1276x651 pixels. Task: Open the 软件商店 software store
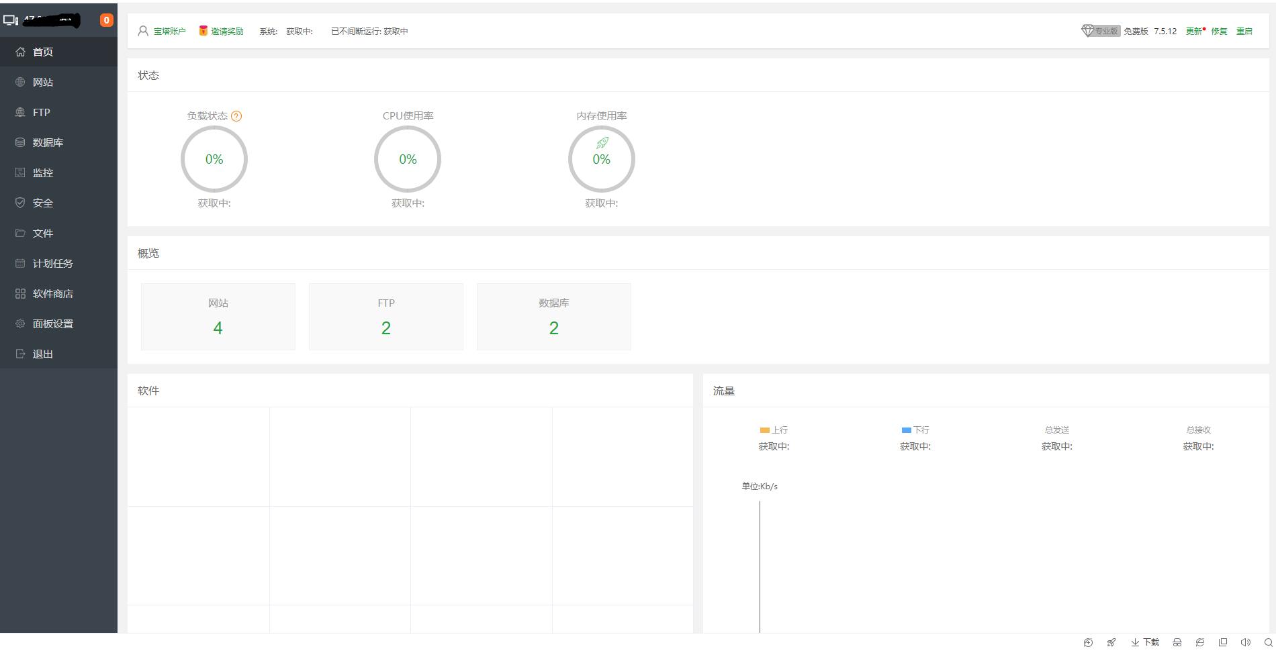point(58,293)
